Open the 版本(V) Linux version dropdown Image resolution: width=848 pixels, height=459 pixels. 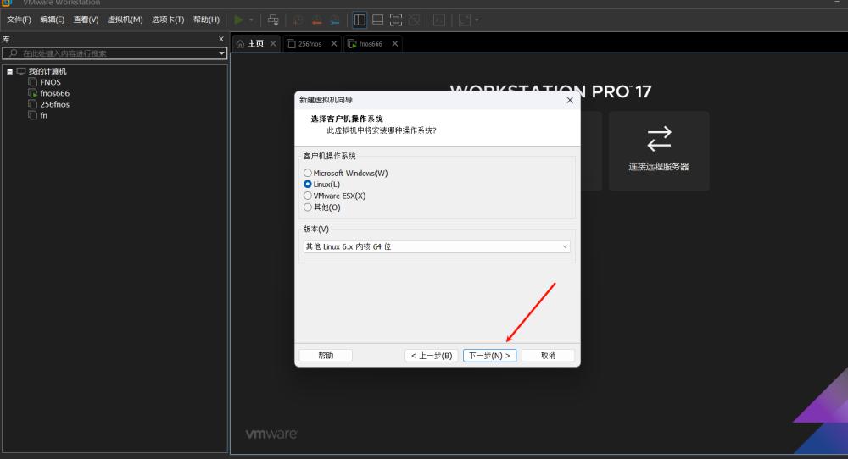tap(437, 246)
